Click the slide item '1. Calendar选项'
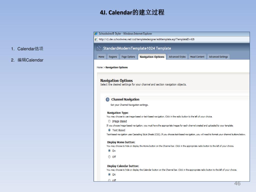 click(27, 49)
